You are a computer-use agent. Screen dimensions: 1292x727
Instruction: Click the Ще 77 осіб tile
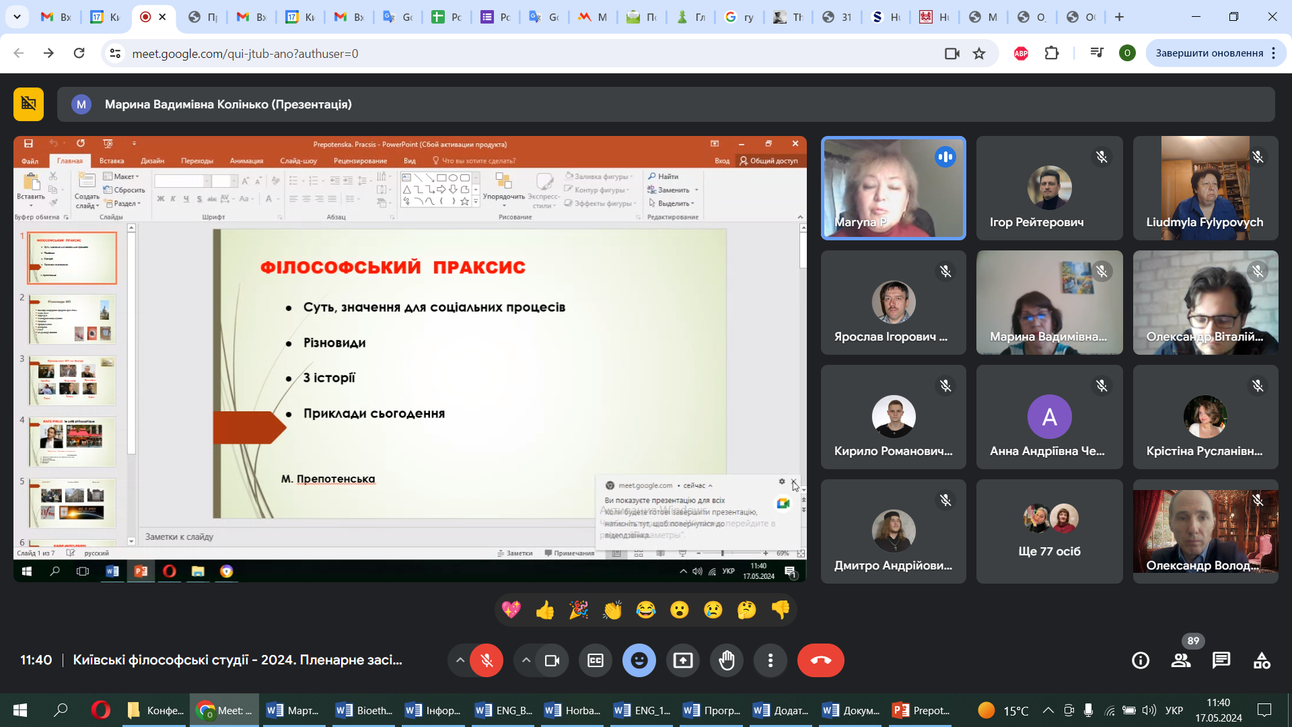click(1049, 531)
